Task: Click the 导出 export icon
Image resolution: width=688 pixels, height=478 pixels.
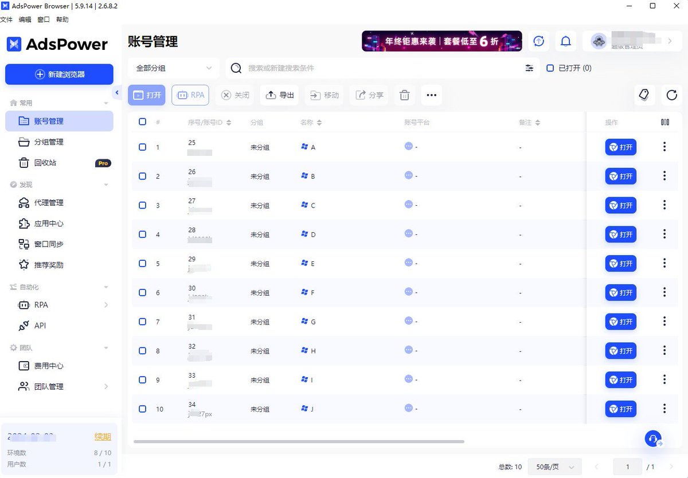Action: (271, 95)
